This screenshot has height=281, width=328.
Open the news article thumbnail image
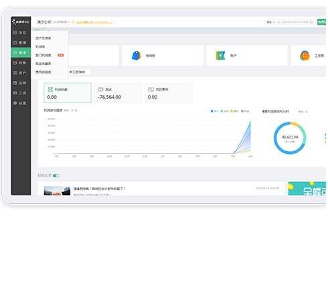coord(57,191)
